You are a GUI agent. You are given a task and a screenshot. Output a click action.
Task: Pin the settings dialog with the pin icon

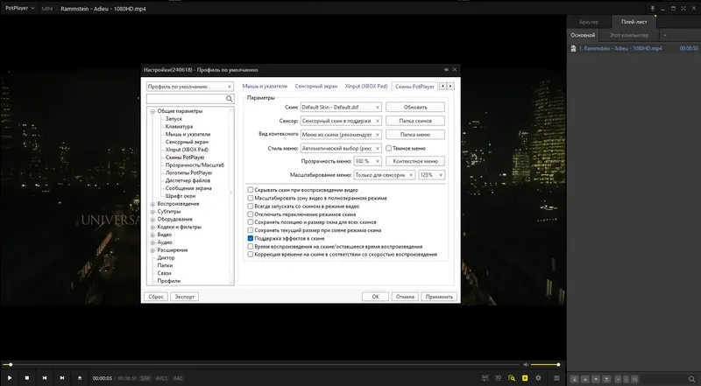446,70
